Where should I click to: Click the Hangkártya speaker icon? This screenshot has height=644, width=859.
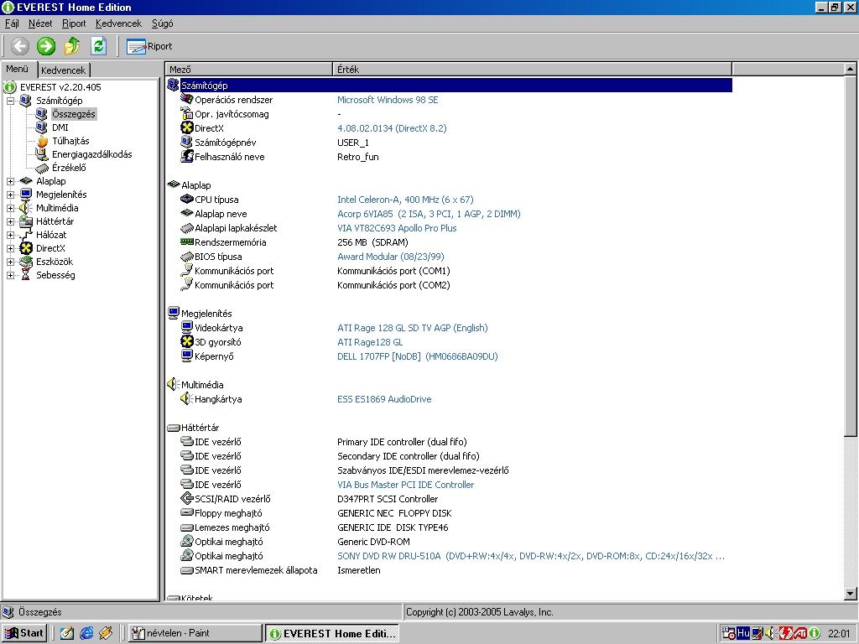coord(187,398)
